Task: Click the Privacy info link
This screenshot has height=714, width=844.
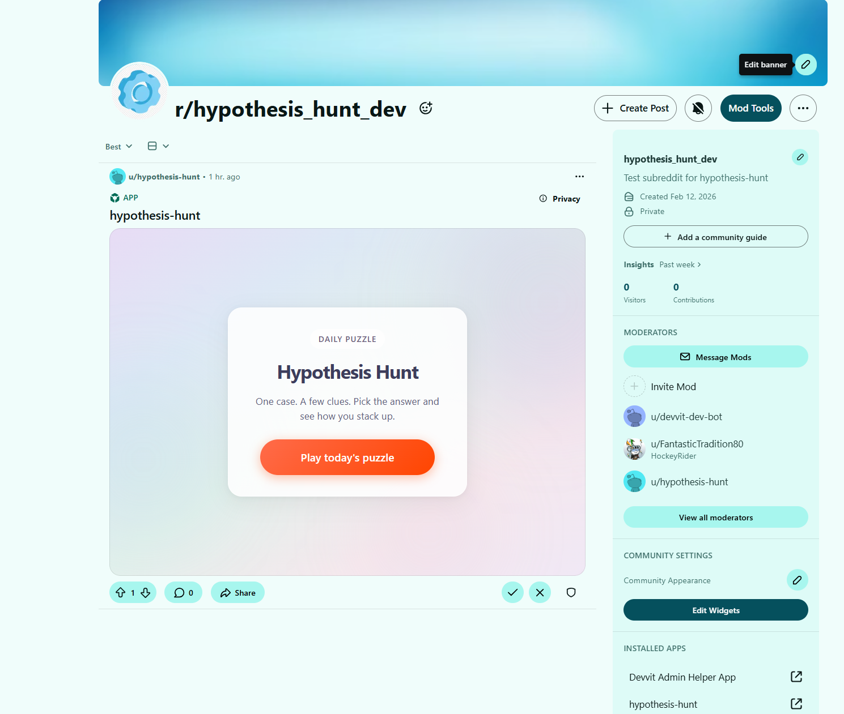Action: (560, 199)
